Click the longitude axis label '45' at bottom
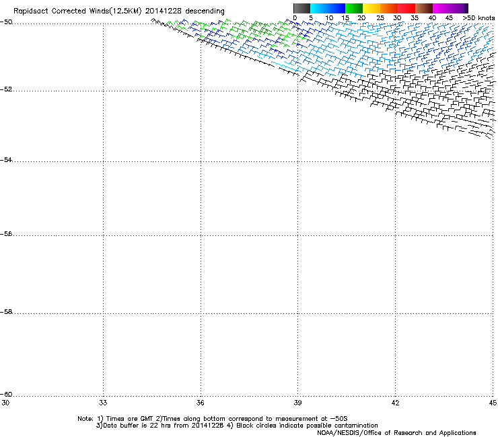 493,403
